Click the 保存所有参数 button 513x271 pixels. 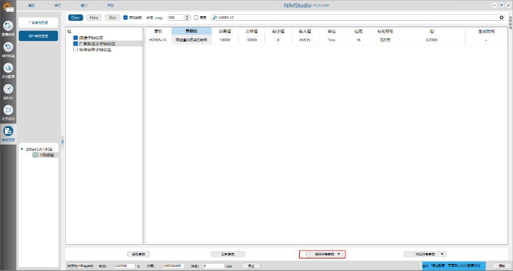pyautogui.click(x=324, y=254)
